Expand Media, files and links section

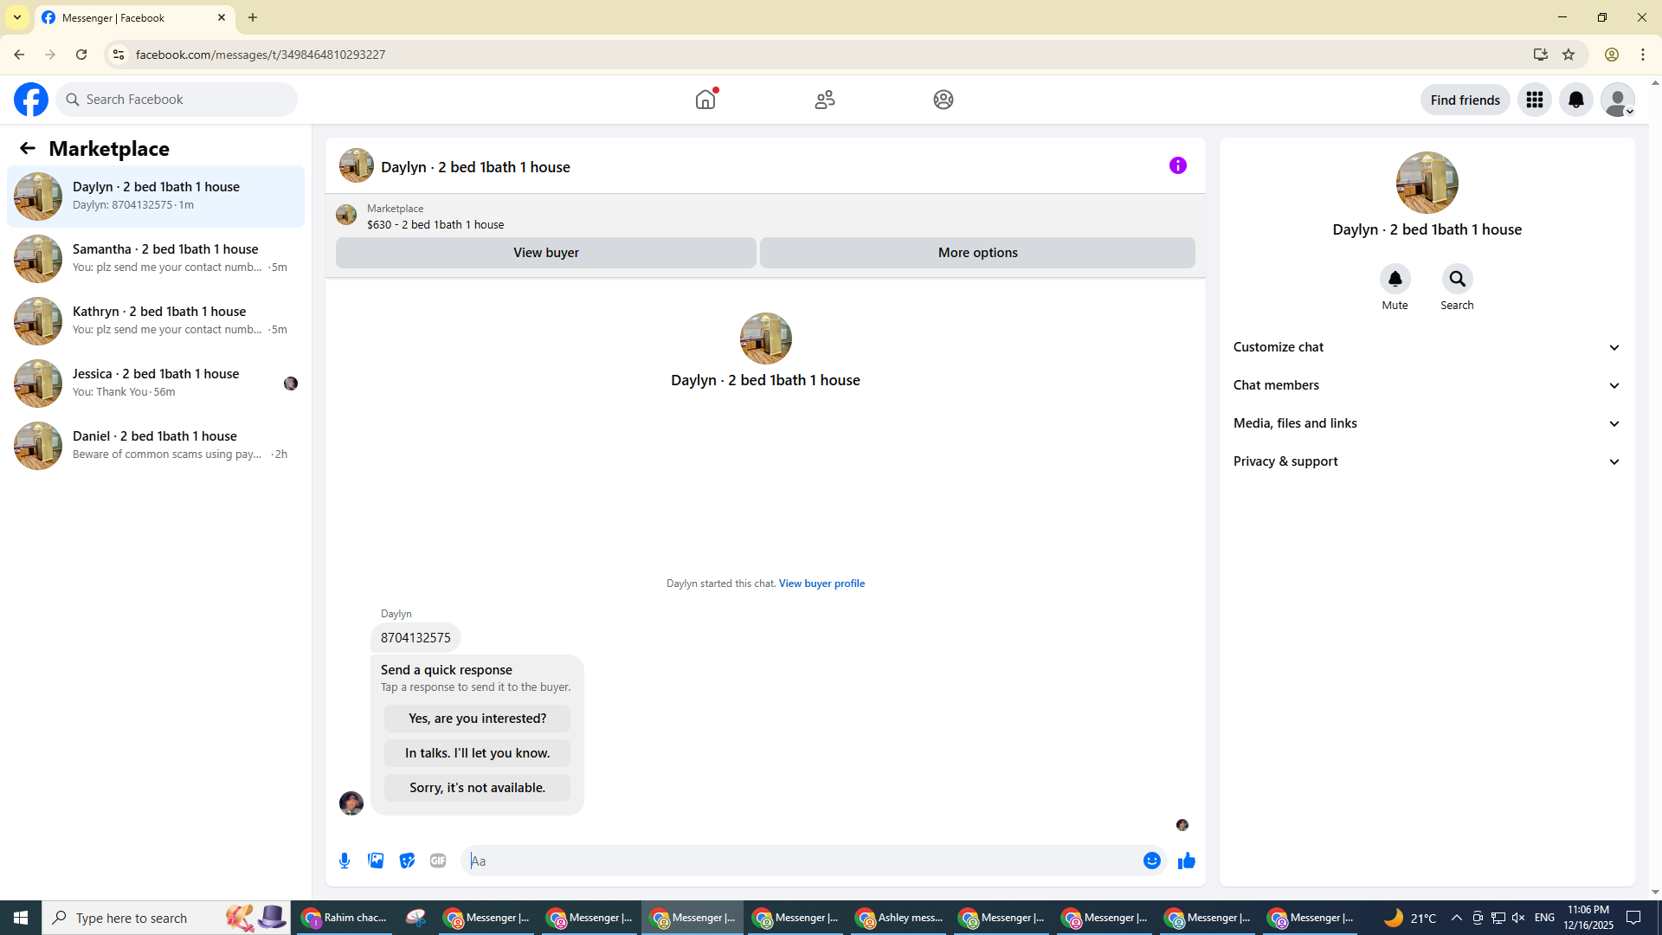pyautogui.click(x=1427, y=423)
